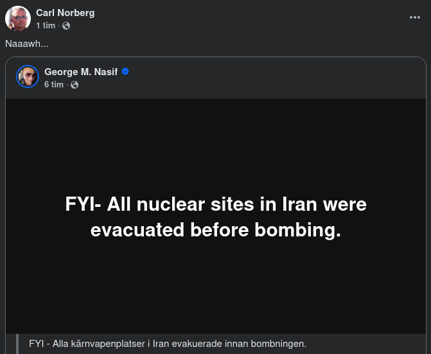Click the word "Iran" in image headline

pyautogui.click(x=299, y=204)
